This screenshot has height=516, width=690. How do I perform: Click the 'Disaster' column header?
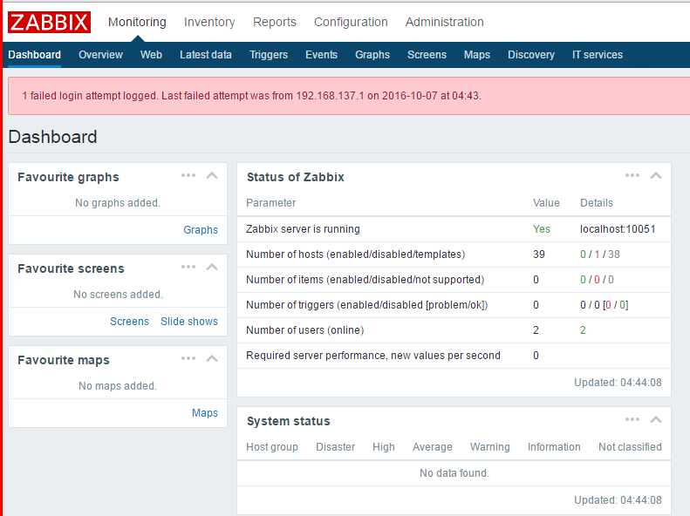pyautogui.click(x=335, y=447)
